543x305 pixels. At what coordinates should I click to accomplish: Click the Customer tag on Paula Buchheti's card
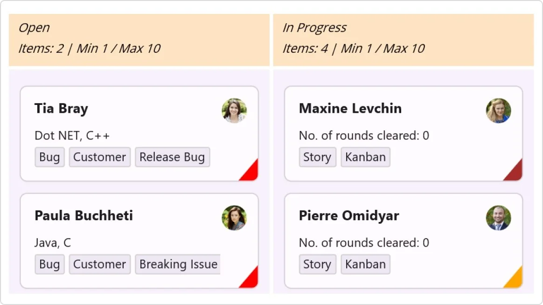[99, 264]
